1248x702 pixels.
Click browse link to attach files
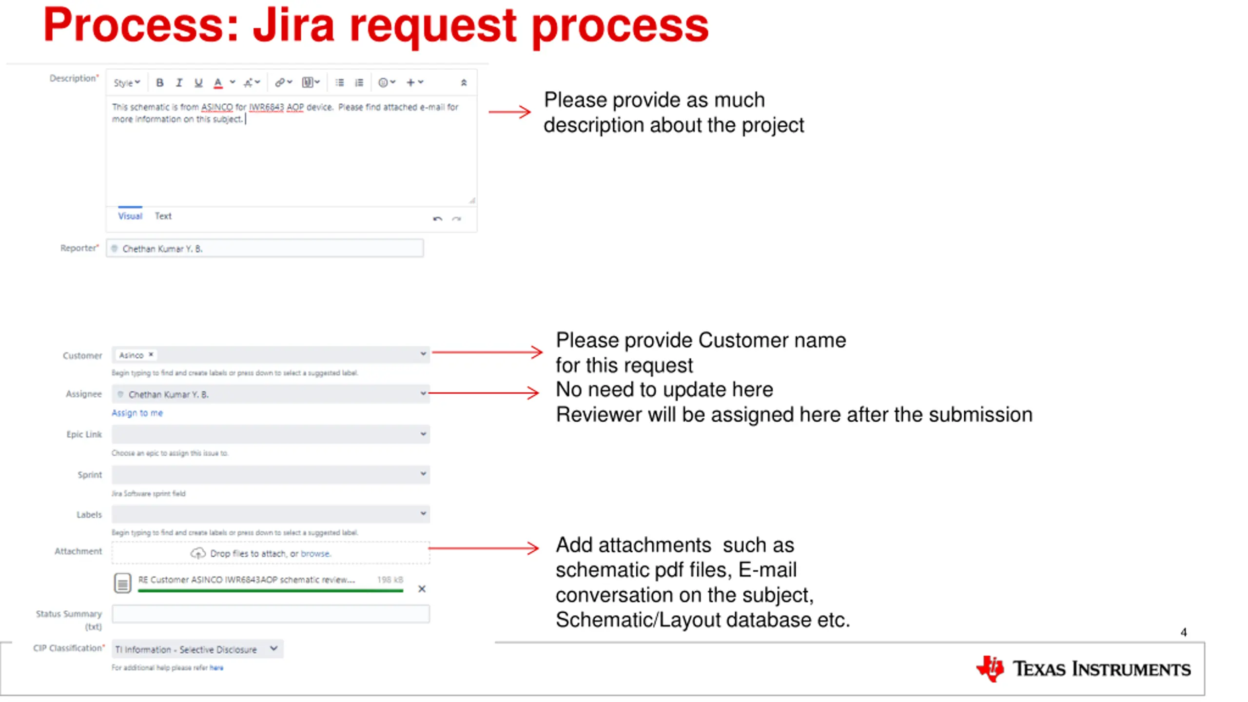click(315, 554)
